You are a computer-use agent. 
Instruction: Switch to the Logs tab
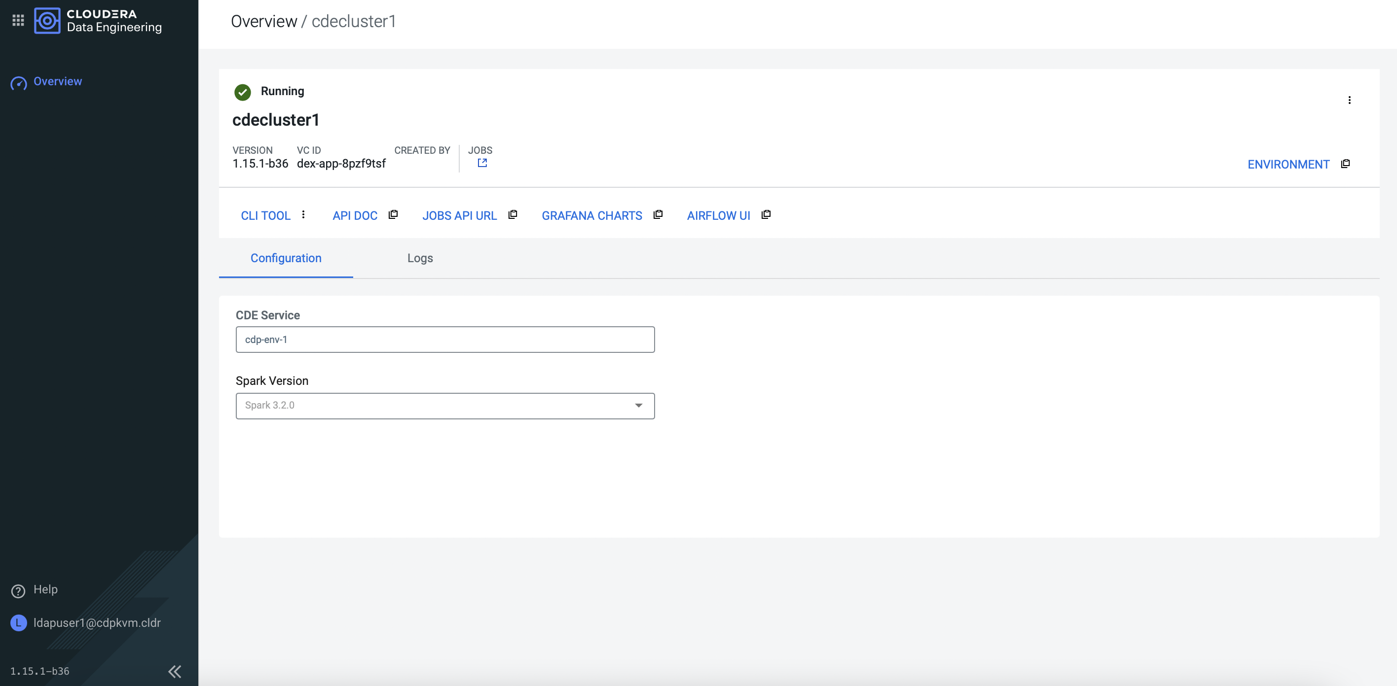point(420,258)
